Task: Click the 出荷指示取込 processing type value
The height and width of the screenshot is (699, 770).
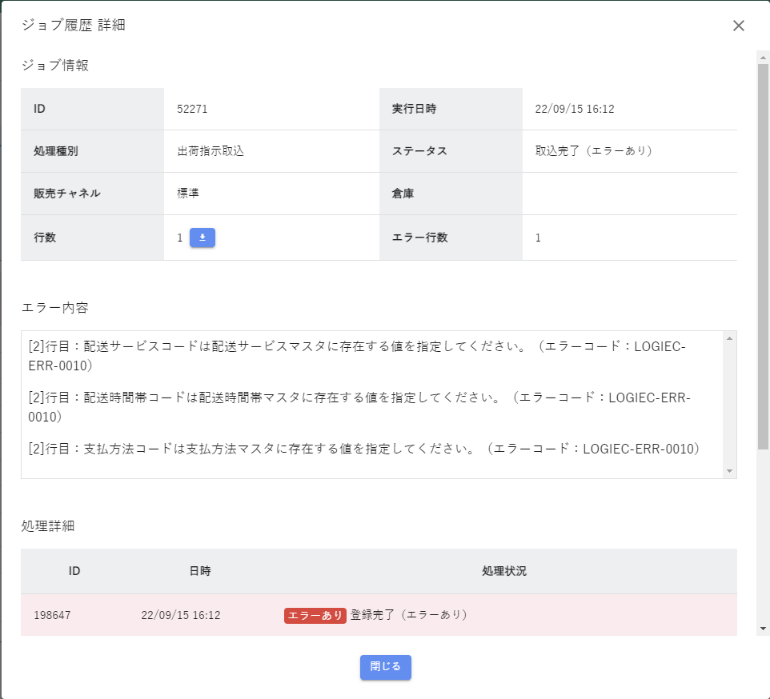Action: point(211,151)
